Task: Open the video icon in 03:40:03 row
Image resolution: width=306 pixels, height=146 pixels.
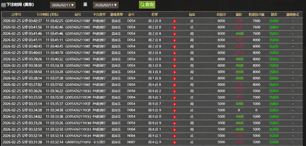Action: click(x=174, y=53)
